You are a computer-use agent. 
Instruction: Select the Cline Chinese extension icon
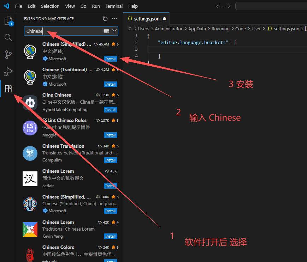pos(30,103)
